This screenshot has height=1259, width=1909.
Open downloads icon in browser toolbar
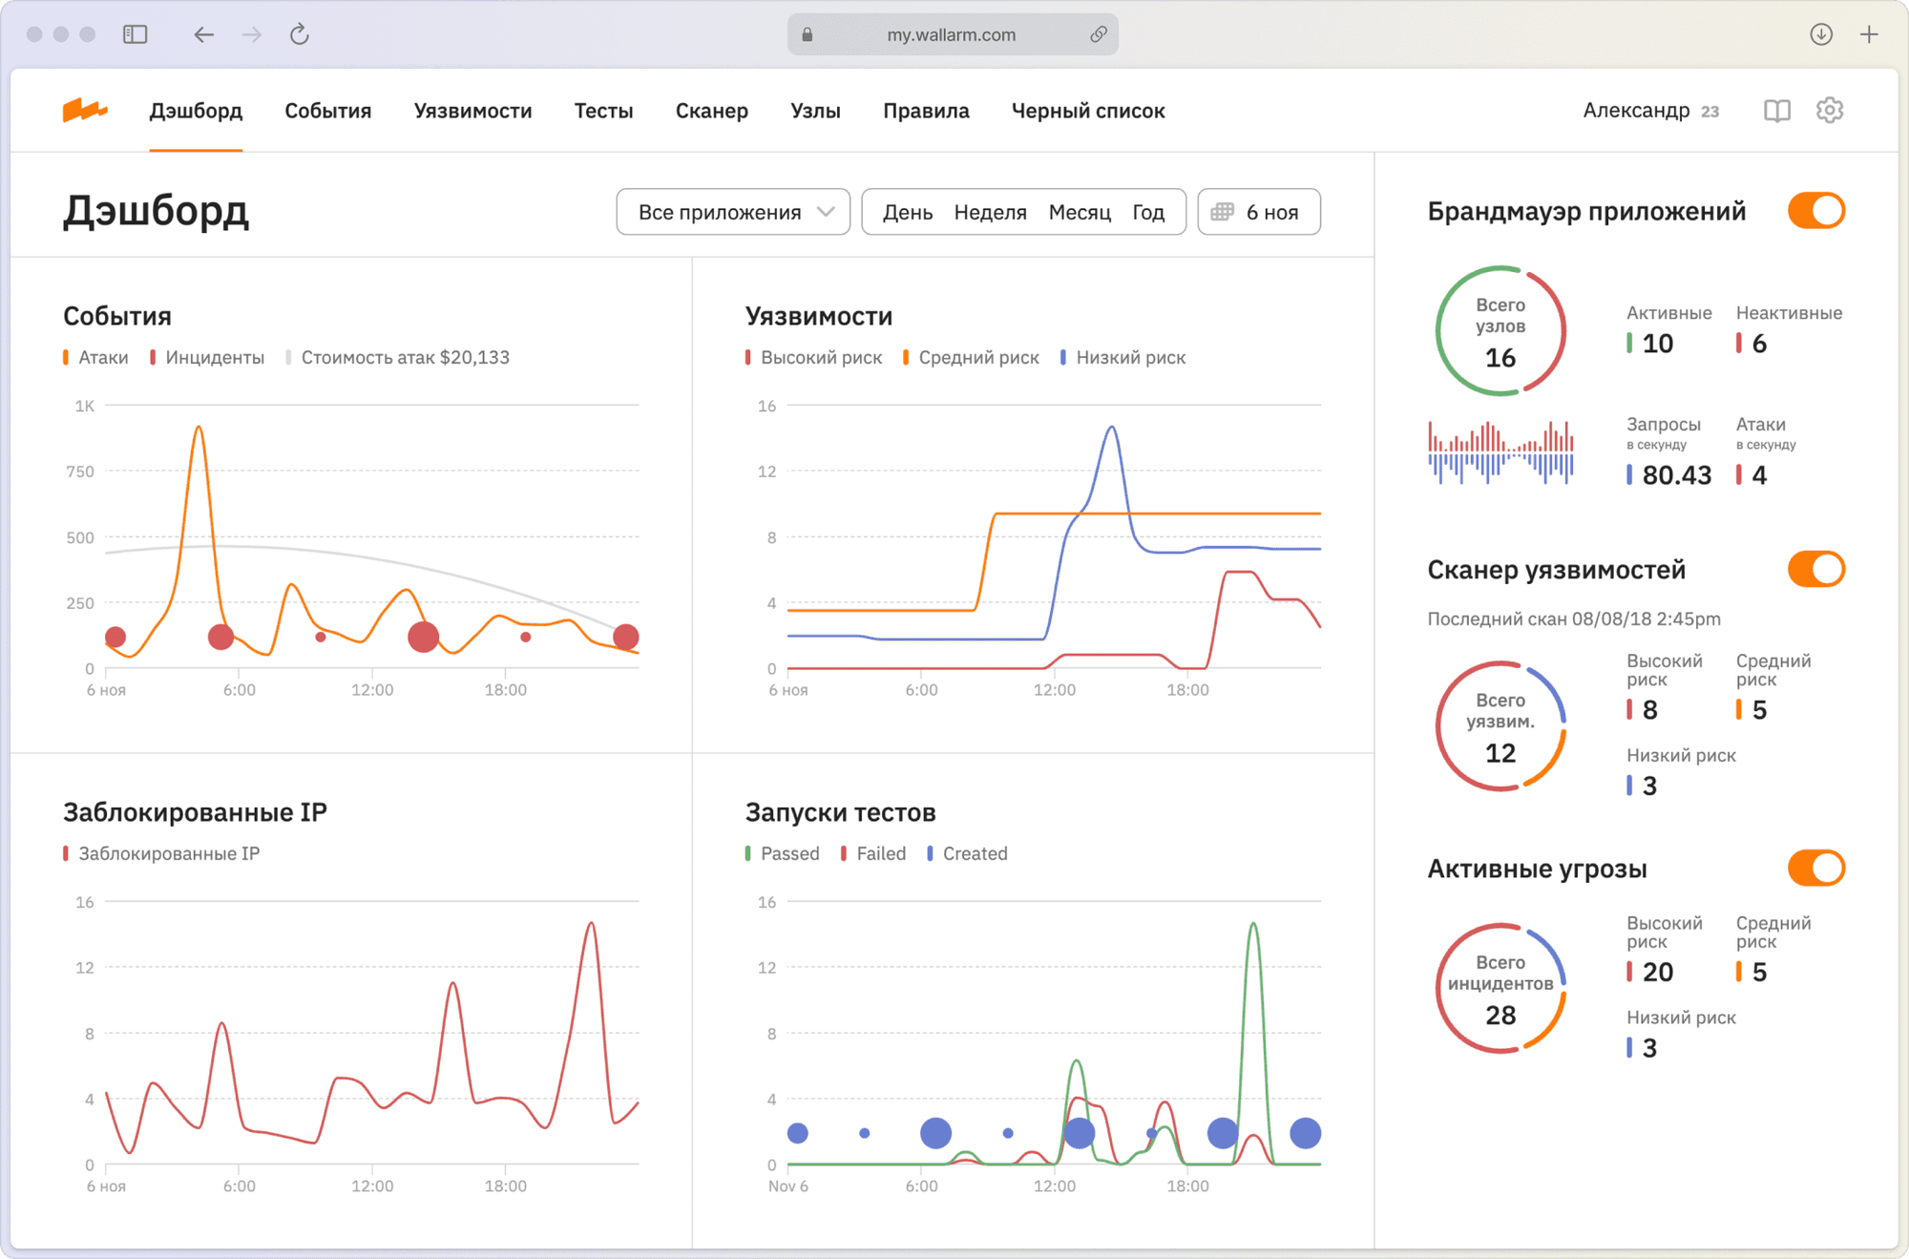coord(1820,34)
